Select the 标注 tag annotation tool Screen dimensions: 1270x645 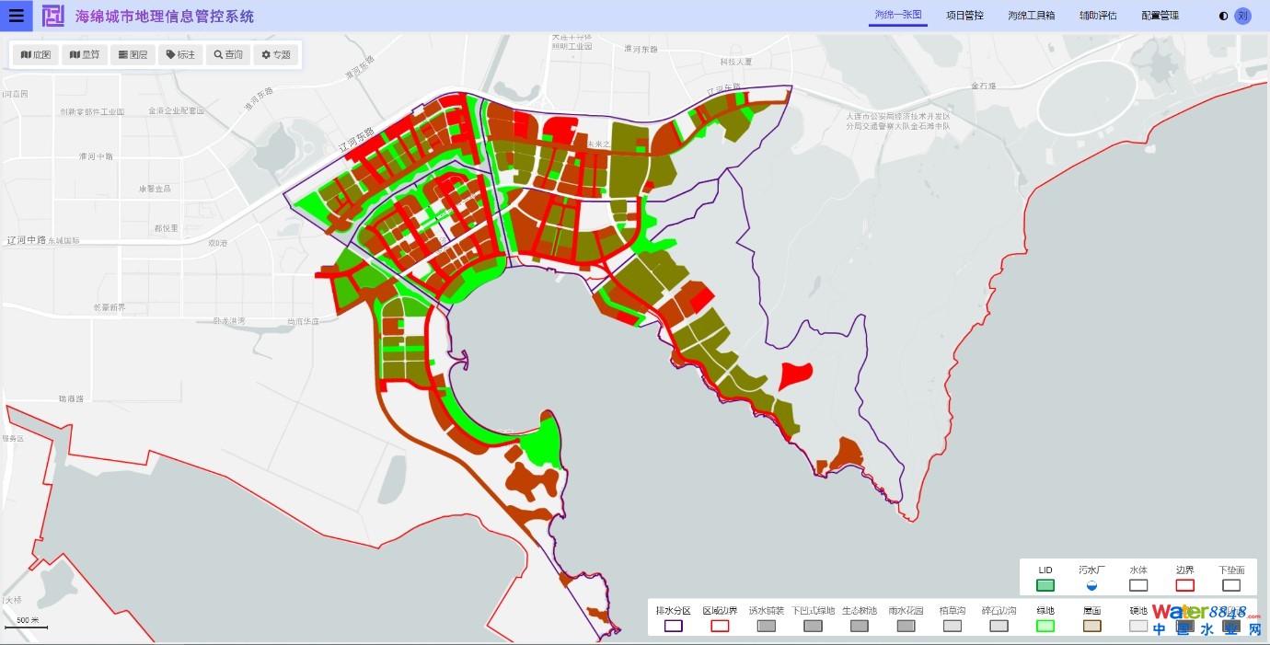pos(180,55)
